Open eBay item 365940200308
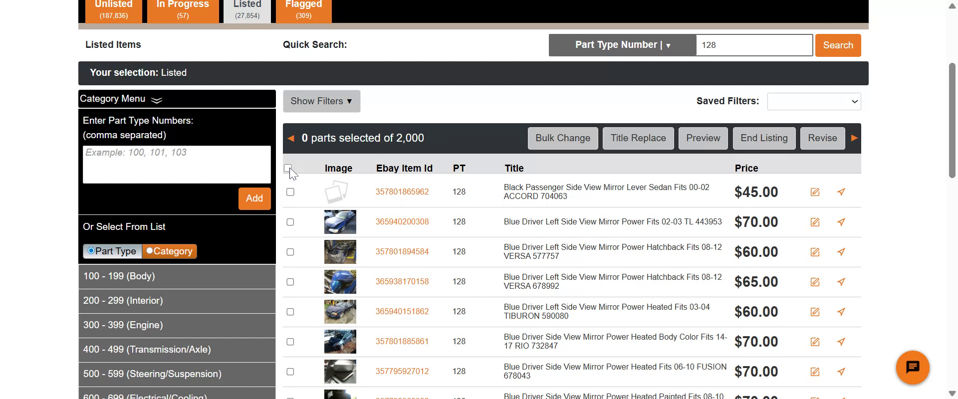 tap(402, 222)
